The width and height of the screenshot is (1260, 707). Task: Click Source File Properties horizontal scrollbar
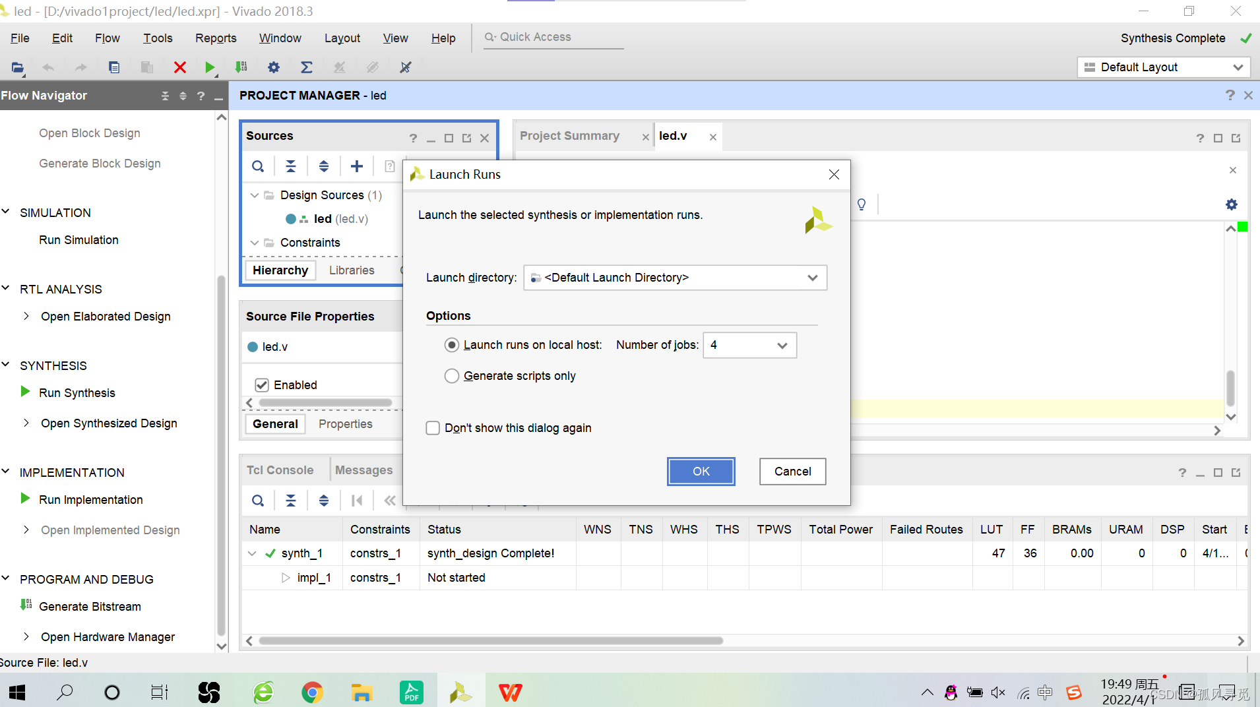pyautogui.click(x=326, y=402)
